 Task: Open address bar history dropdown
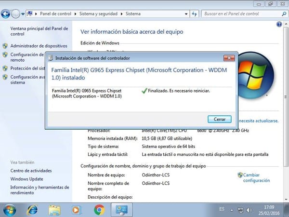[x=186, y=14]
